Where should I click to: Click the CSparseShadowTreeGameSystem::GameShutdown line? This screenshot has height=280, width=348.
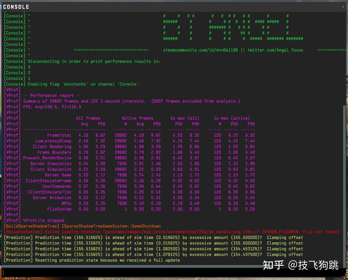[82, 226]
